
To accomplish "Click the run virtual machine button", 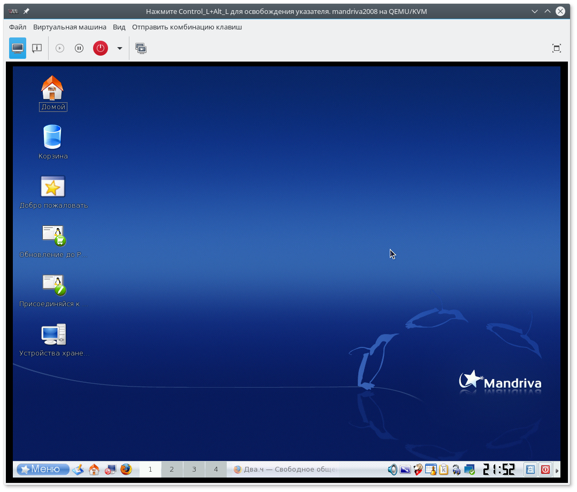I will [59, 48].
